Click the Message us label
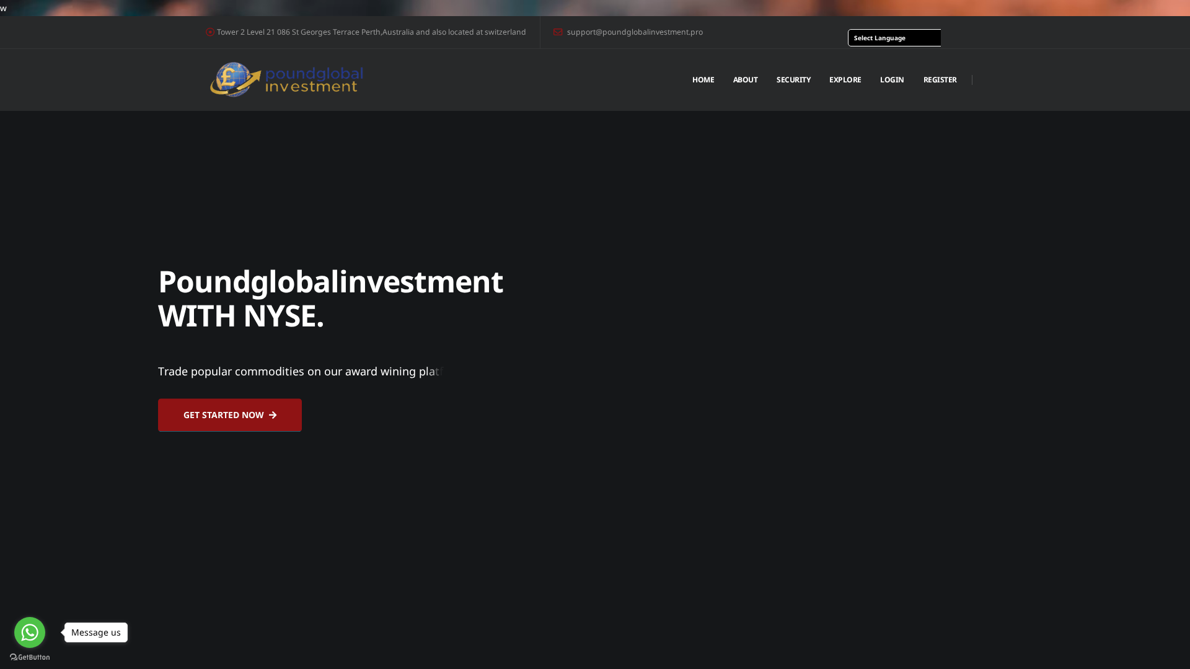Image resolution: width=1190 pixels, height=669 pixels. coord(96,632)
